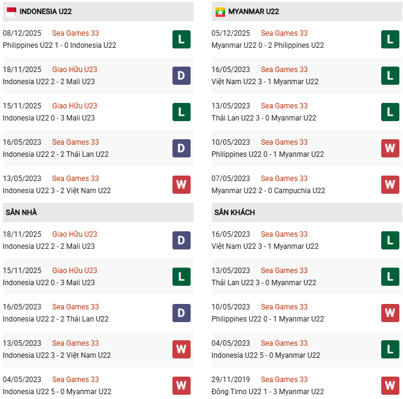Click D badge for Indonesia-Mali 2-2 under Sân Nhà
Screen dimensions: 403x399
coord(182,240)
